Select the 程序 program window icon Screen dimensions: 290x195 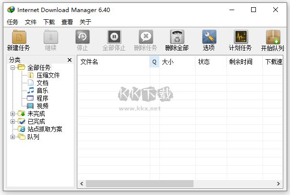point(30,98)
